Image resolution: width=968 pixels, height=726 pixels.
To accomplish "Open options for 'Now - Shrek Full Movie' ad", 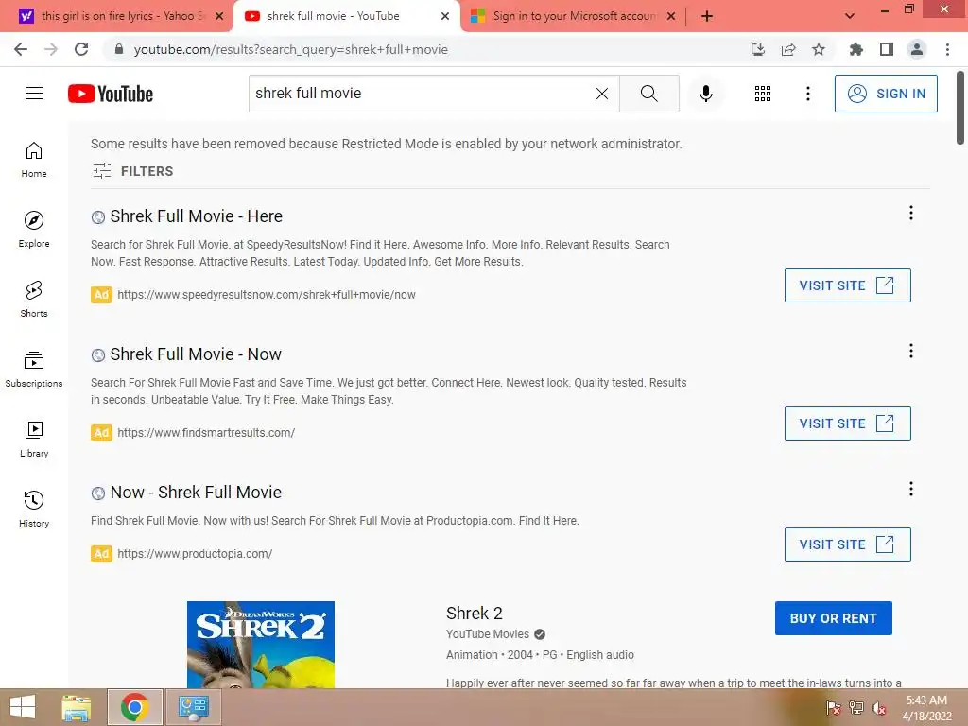I will click(x=910, y=489).
